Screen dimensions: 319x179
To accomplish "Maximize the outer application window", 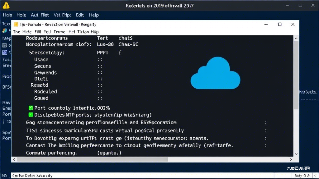I will [x=300, y=6].
